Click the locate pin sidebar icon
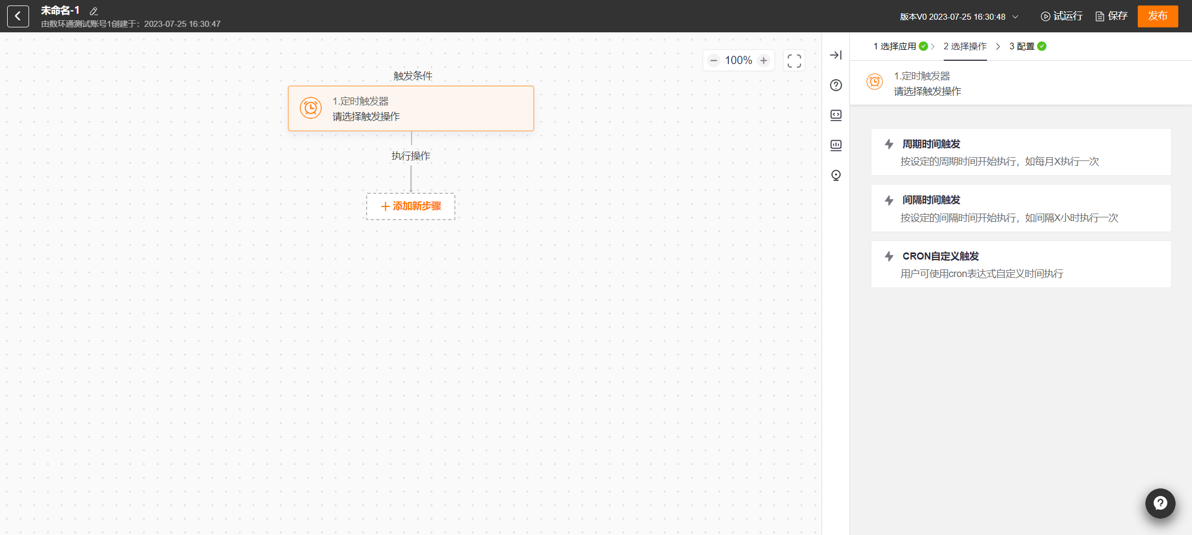This screenshot has width=1192, height=535. tap(836, 175)
